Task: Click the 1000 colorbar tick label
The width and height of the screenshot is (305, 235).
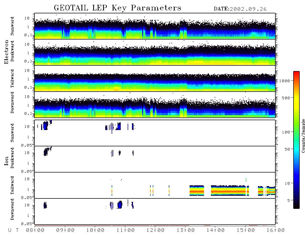Action: 285,81
